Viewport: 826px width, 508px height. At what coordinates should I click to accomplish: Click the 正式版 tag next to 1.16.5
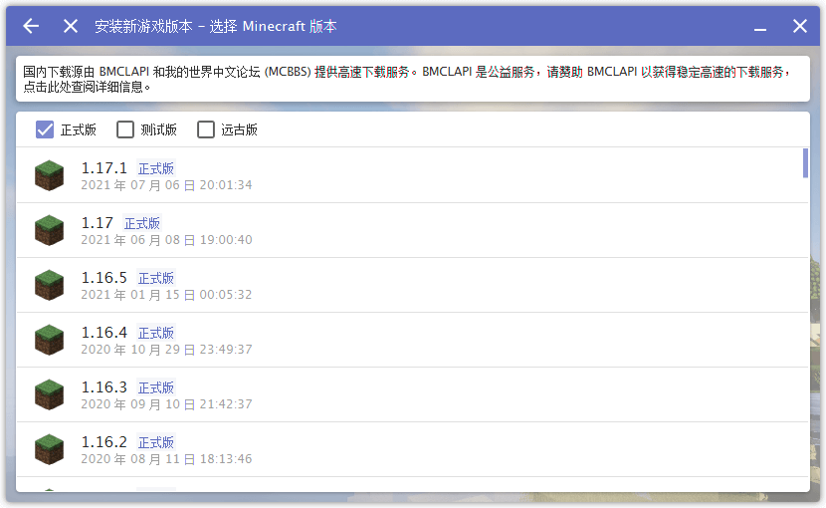coord(156,278)
